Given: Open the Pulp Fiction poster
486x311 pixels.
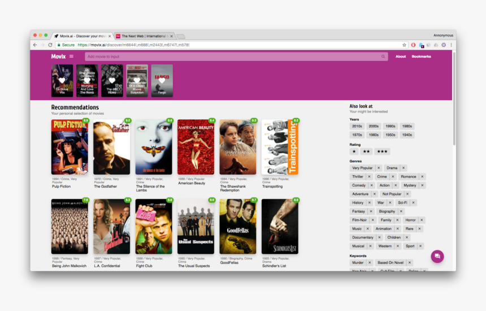Looking at the screenshot, I should (70, 147).
